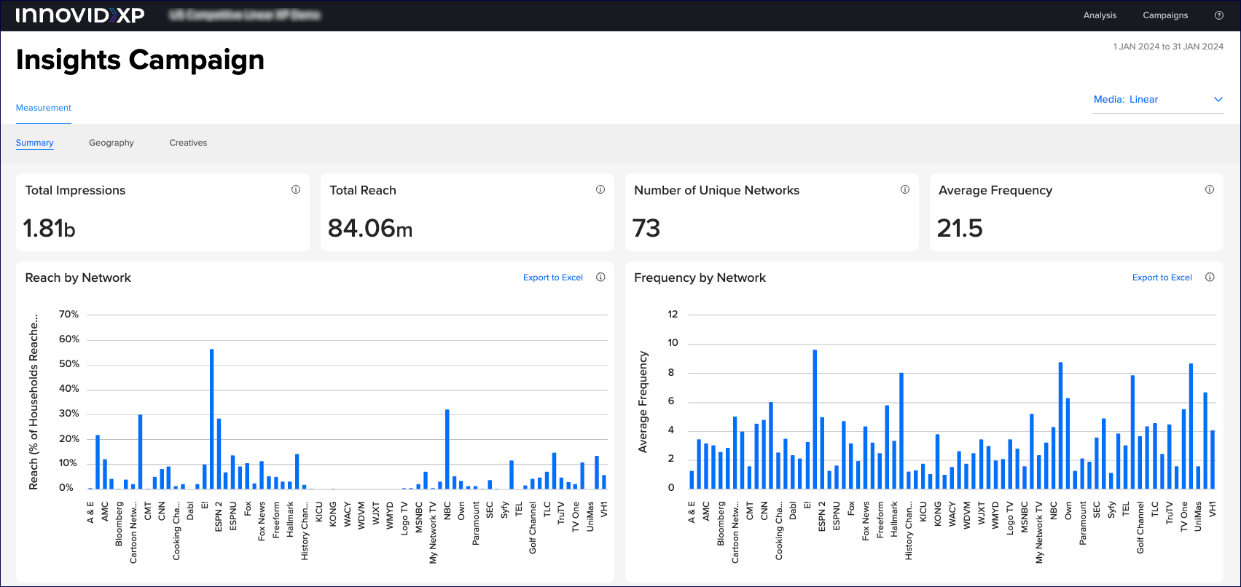
Task: Open the Analysis menu
Action: tap(1100, 15)
